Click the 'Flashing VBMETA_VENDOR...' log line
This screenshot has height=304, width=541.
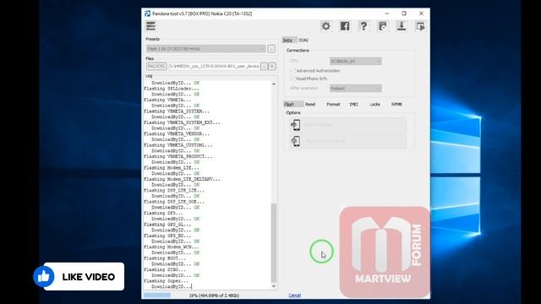pyautogui.click(x=177, y=133)
